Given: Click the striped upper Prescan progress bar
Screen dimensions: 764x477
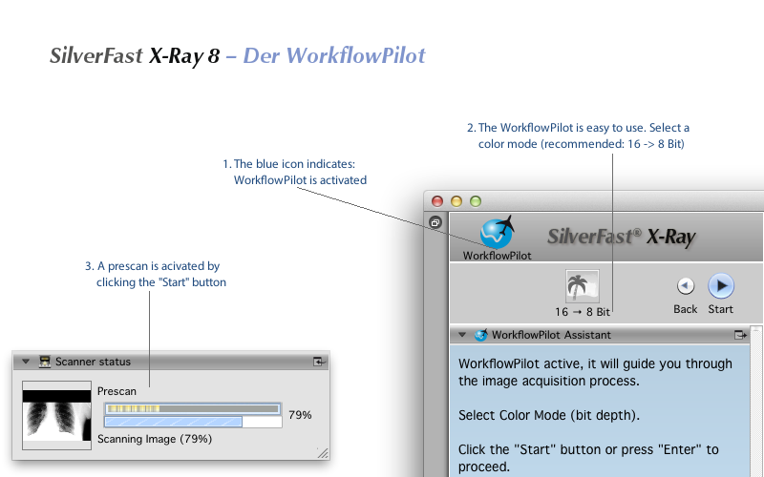Looking at the screenshot, I should coord(192,408).
